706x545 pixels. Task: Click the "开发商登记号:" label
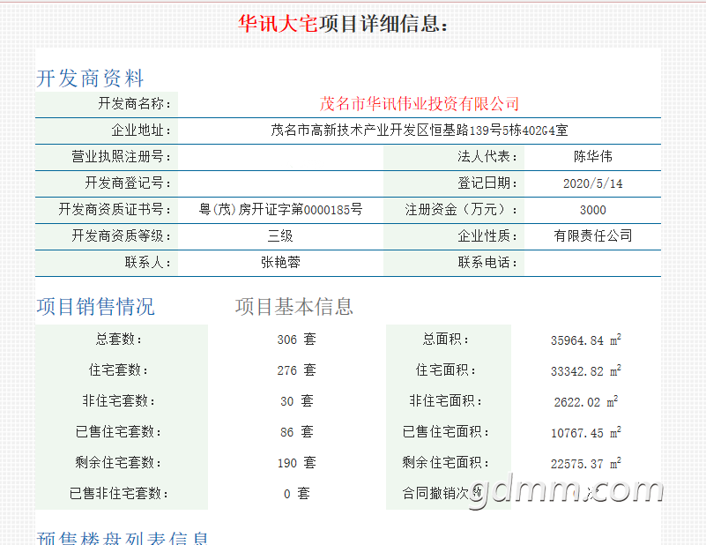pos(129,183)
